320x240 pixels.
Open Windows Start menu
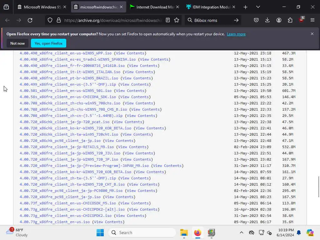coord(100,232)
